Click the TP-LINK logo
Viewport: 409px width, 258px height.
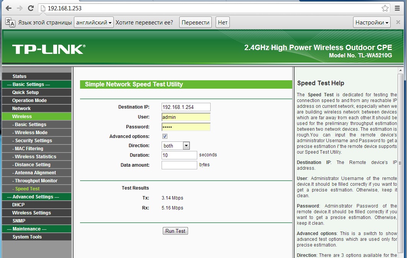click(x=48, y=49)
